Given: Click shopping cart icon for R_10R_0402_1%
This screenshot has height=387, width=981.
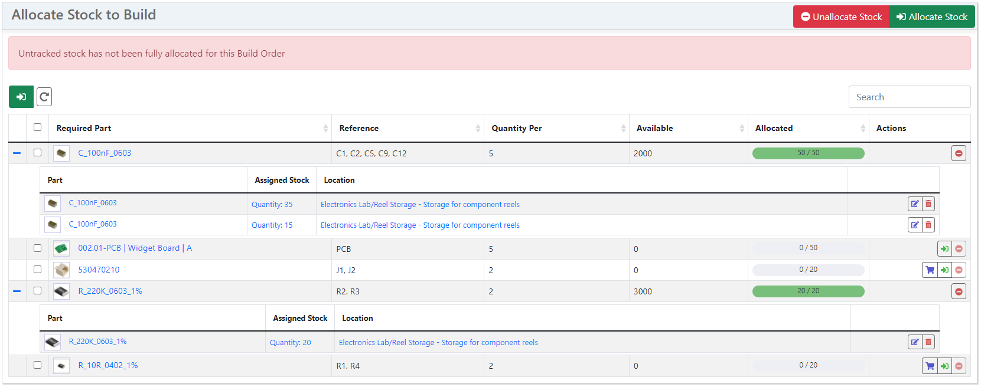Looking at the screenshot, I should (930, 366).
